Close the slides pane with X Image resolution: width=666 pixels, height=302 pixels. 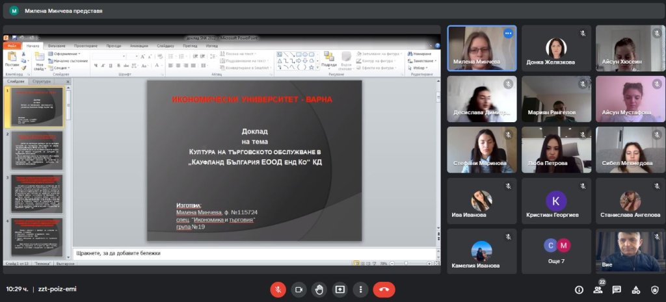click(68, 81)
